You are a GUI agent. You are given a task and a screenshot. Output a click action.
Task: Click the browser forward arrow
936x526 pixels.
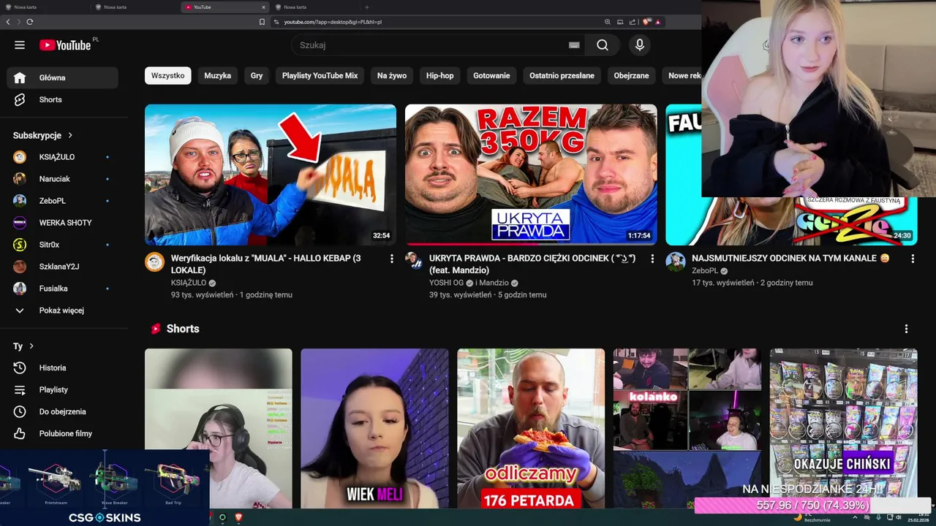(x=18, y=22)
